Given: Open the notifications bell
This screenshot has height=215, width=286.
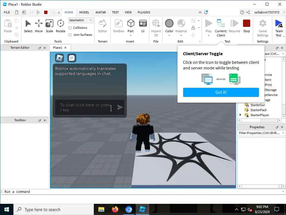Looking at the screenshot, I should point(206,12).
